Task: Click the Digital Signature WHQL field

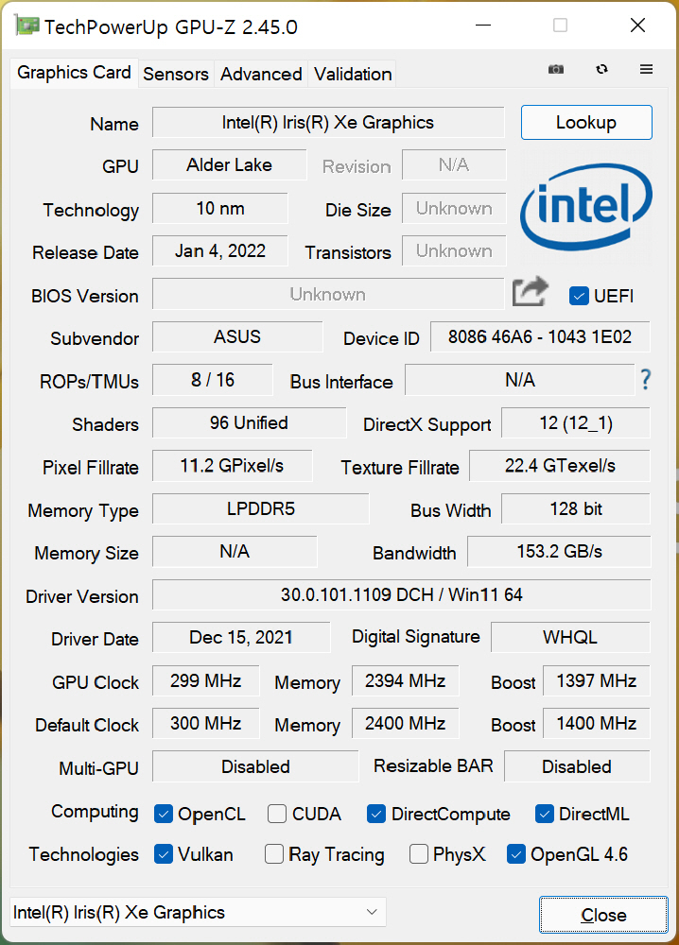Action: click(x=570, y=637)
